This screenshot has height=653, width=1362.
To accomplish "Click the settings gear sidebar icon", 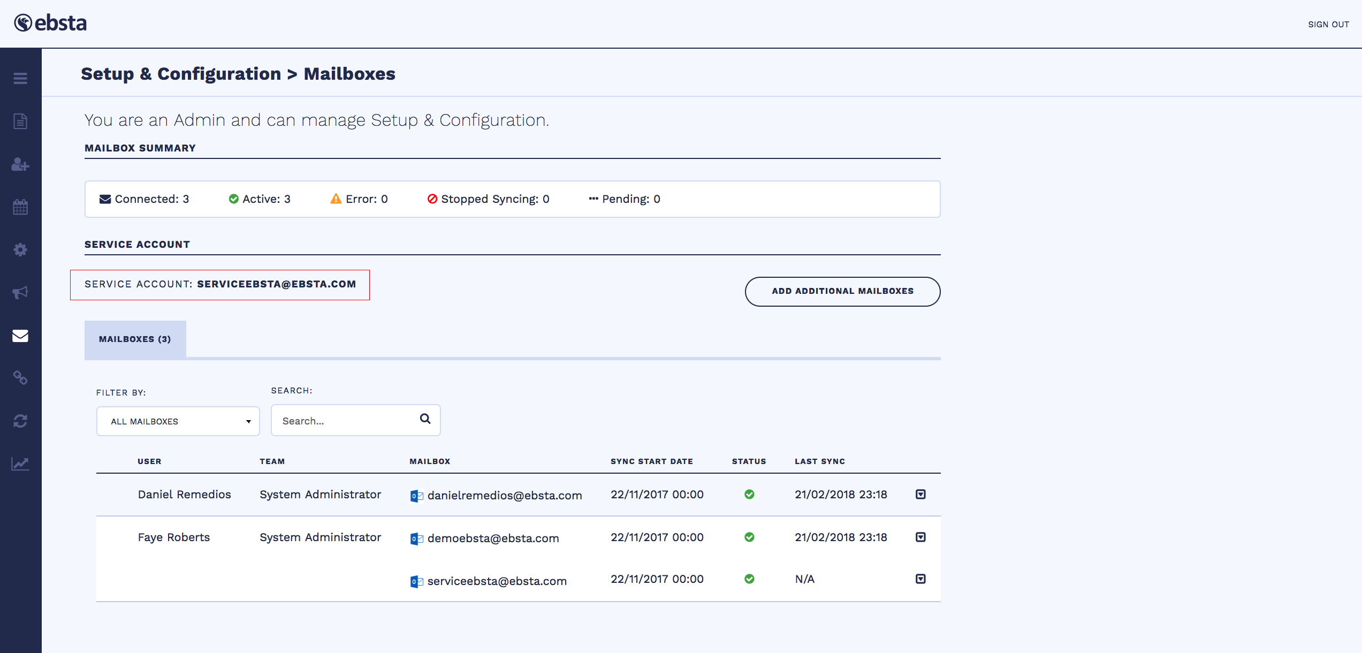I will pos(20,250).
